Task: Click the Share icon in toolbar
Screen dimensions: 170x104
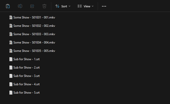Action: (x=32, y=6)
